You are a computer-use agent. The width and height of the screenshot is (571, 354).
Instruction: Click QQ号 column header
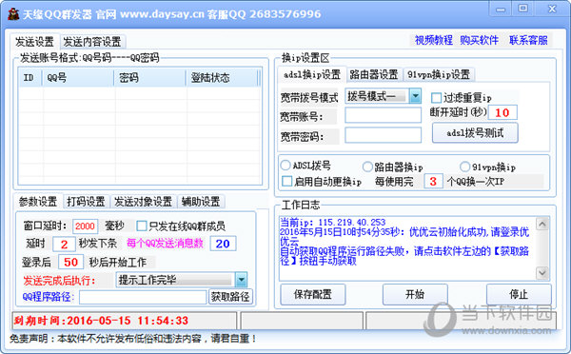pos(79,78)
